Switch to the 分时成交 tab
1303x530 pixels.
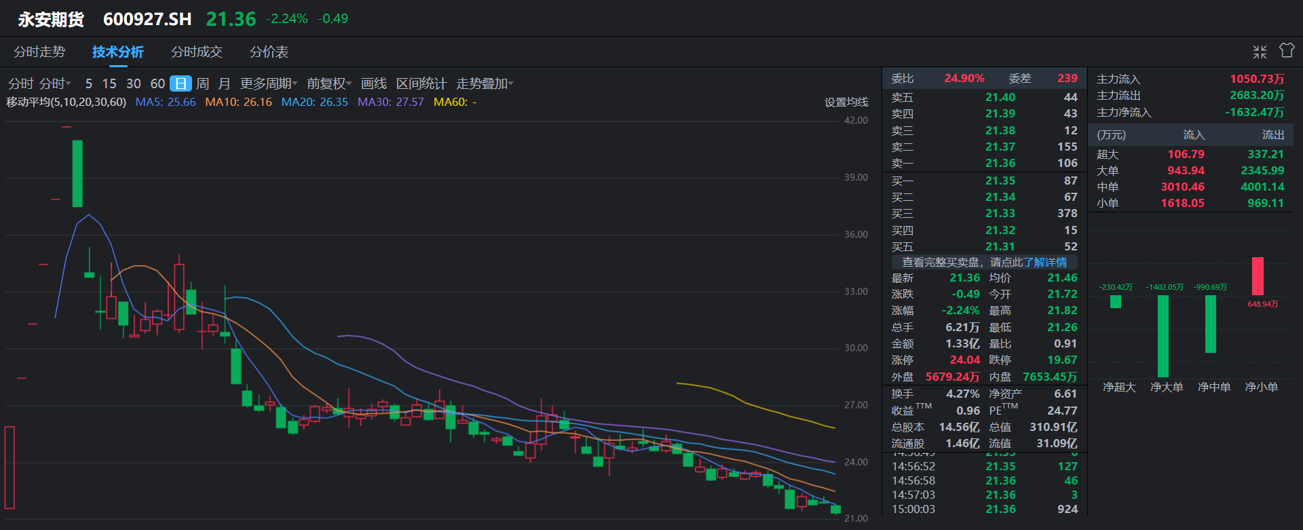(x=197, y=52)
